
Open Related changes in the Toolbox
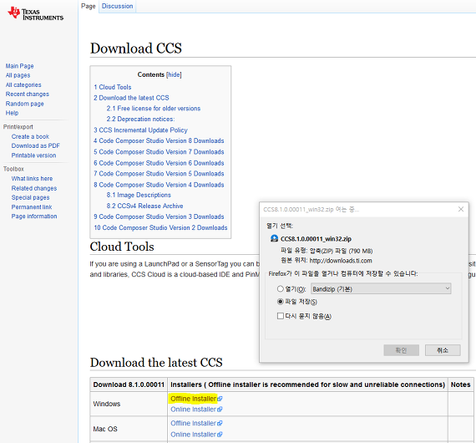click(x=34, y=188)
